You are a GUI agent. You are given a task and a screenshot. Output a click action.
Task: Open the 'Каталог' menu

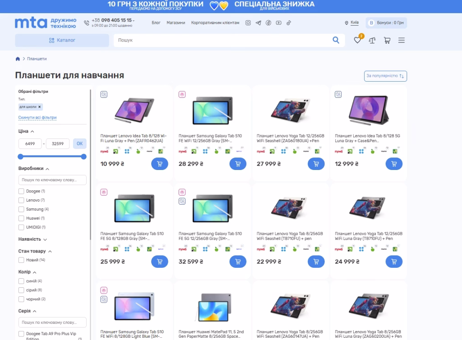point(62,40)
